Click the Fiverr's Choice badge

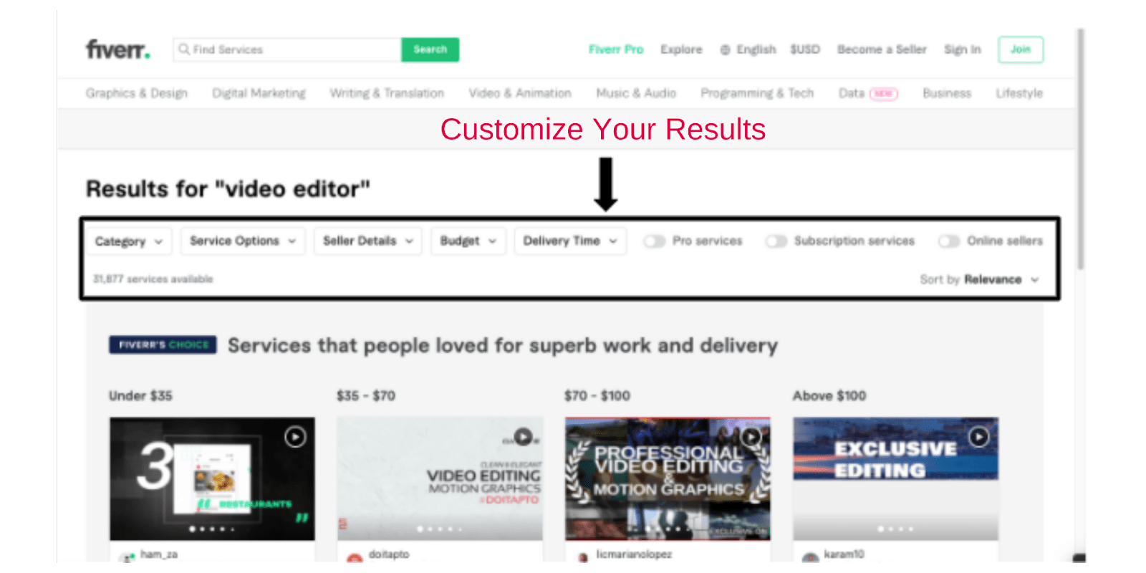point(163,345)
